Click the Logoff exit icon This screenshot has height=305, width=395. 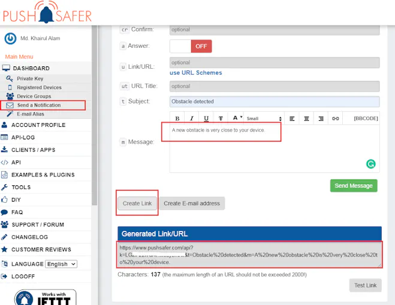pos(4,276)
